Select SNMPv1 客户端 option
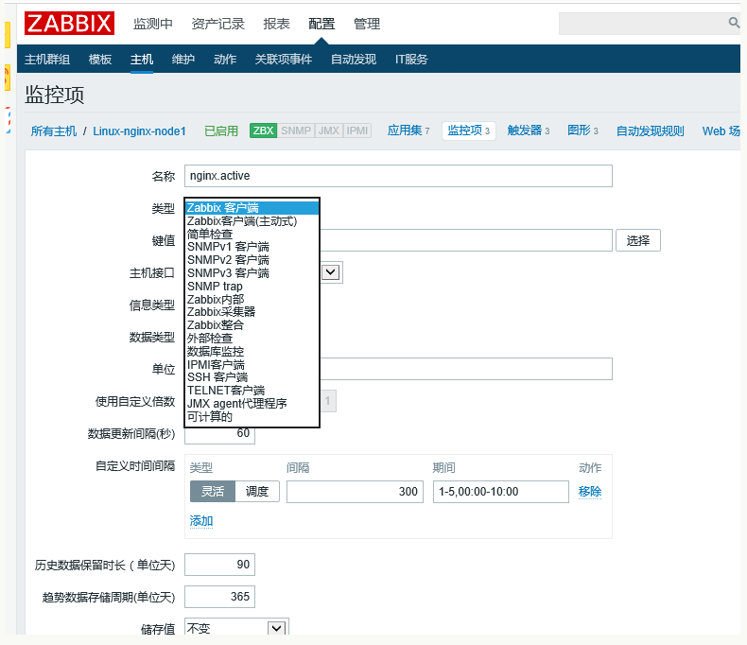The width and height of the screenshot is (747, 645). coord(252,247)
